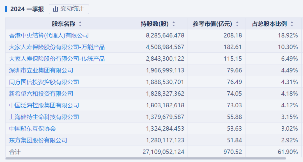Screen dimensions: 303x162
Task: Select shares value 1,324,284,453
Action: click(165, 129)
